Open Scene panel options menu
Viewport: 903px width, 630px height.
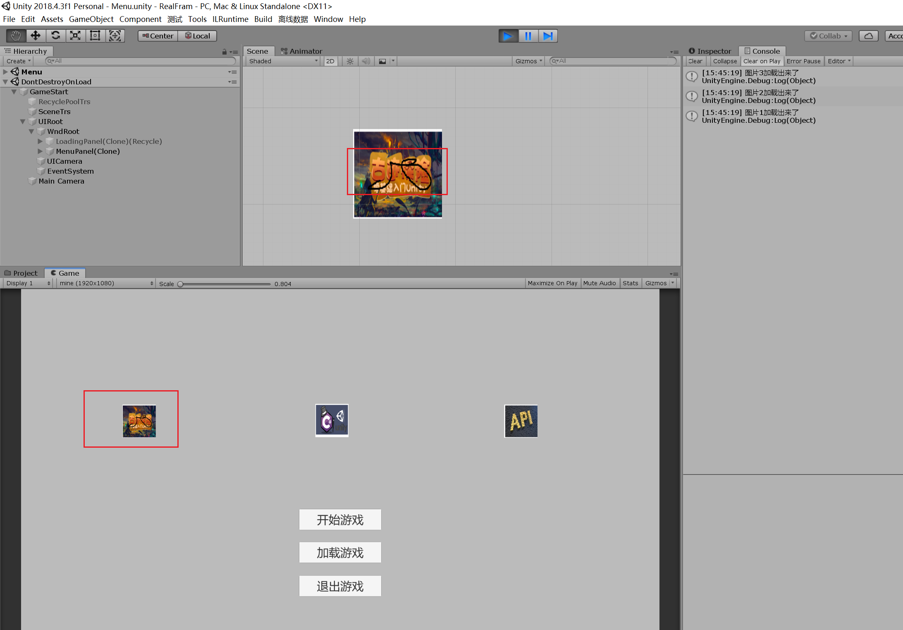click(x=674, y=52)
